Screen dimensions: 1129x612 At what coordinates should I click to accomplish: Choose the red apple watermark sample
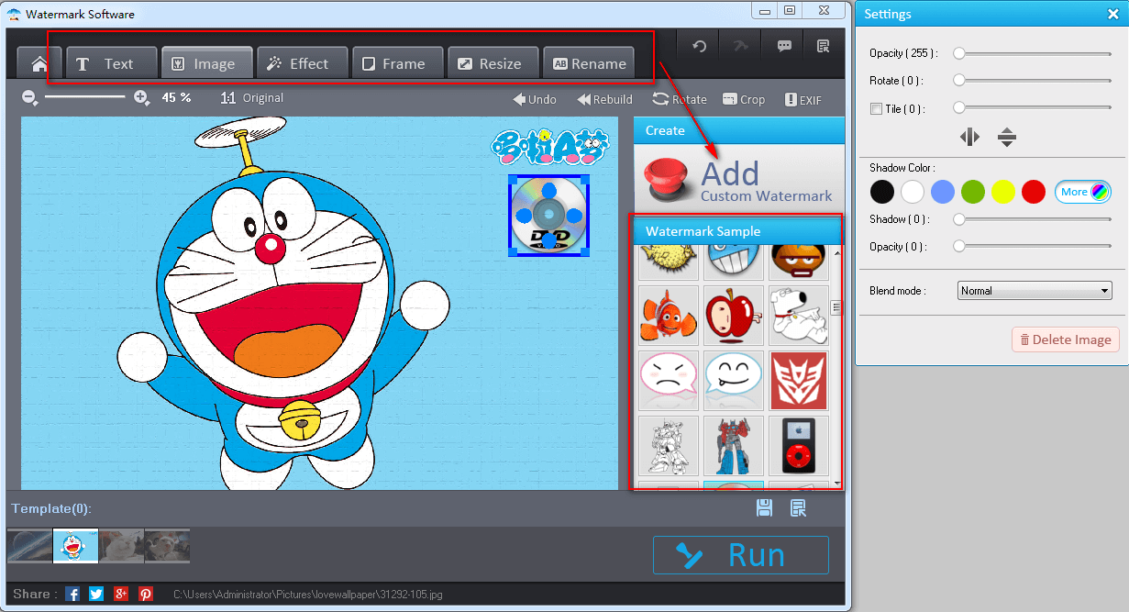coord(734,316)
